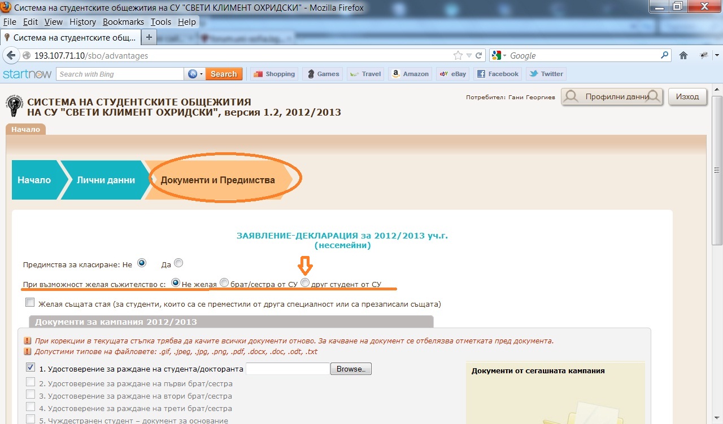723x424 pixels.
Task: Reload page using the refresh icon
Action: click(478, 55)
